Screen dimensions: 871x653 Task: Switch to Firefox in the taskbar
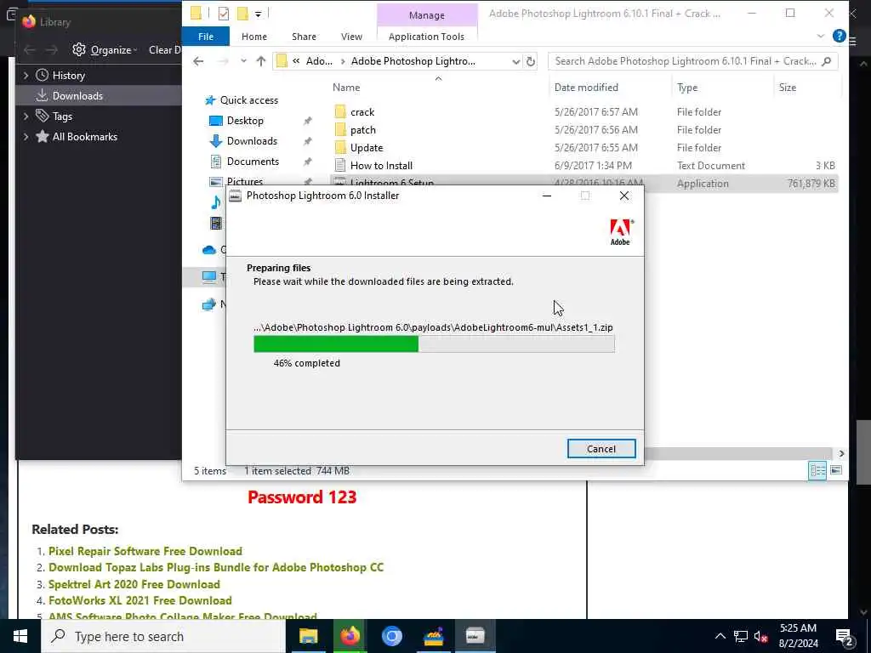click(350, 636)
